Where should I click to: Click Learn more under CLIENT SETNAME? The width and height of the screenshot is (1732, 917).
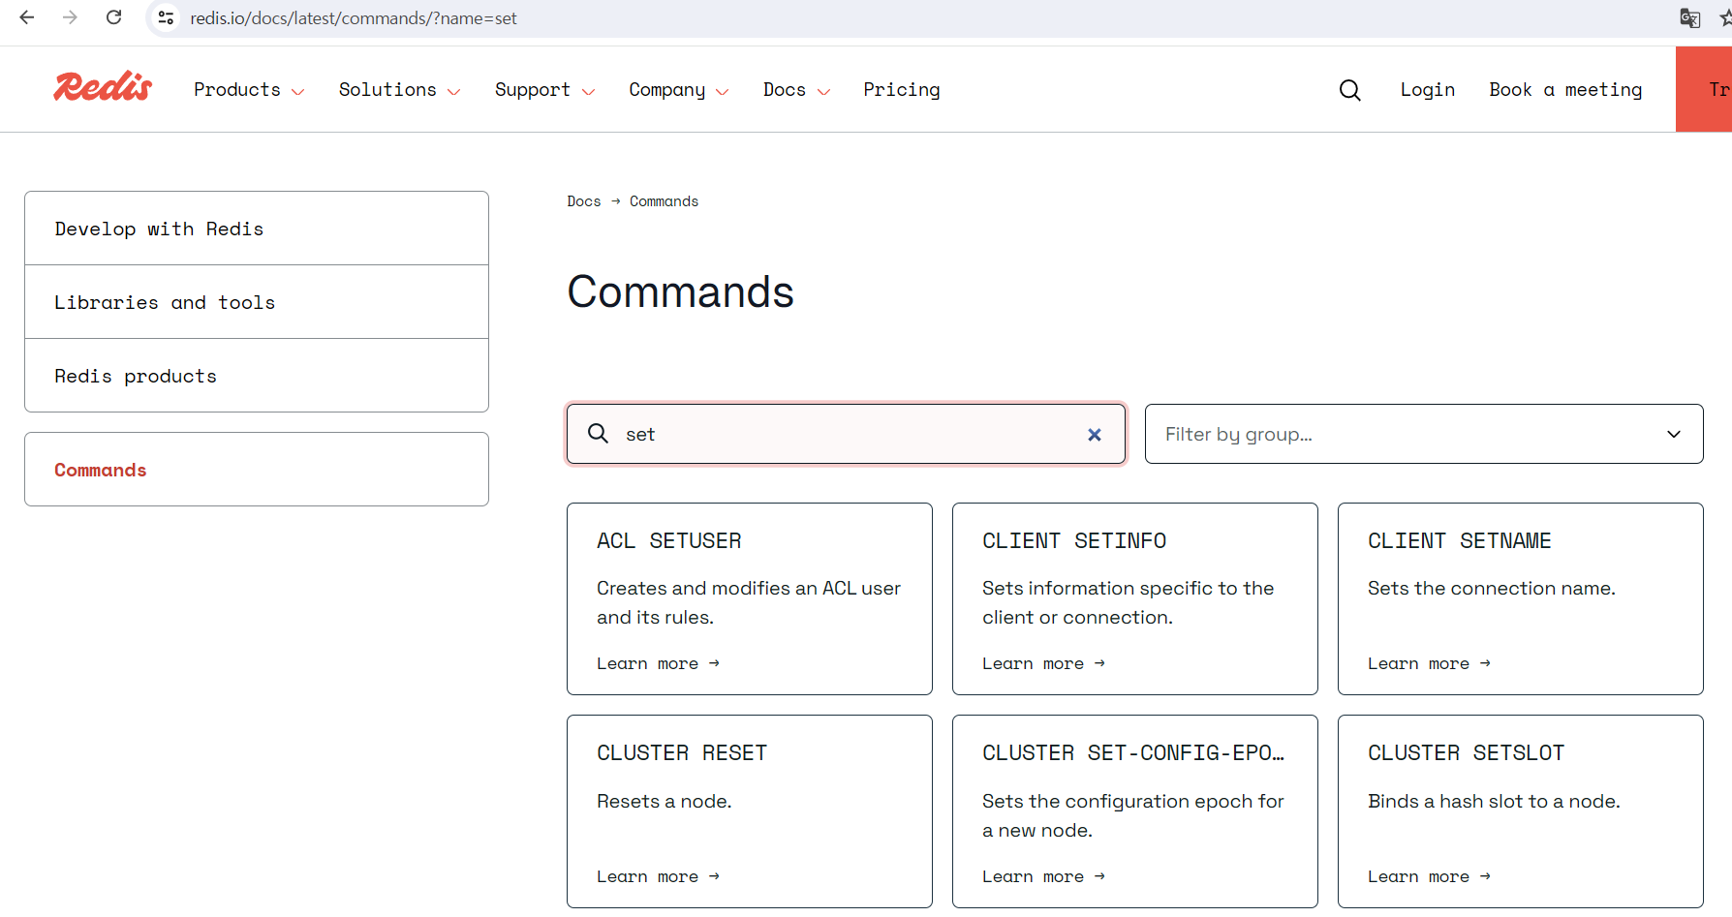coord(1429,663)
